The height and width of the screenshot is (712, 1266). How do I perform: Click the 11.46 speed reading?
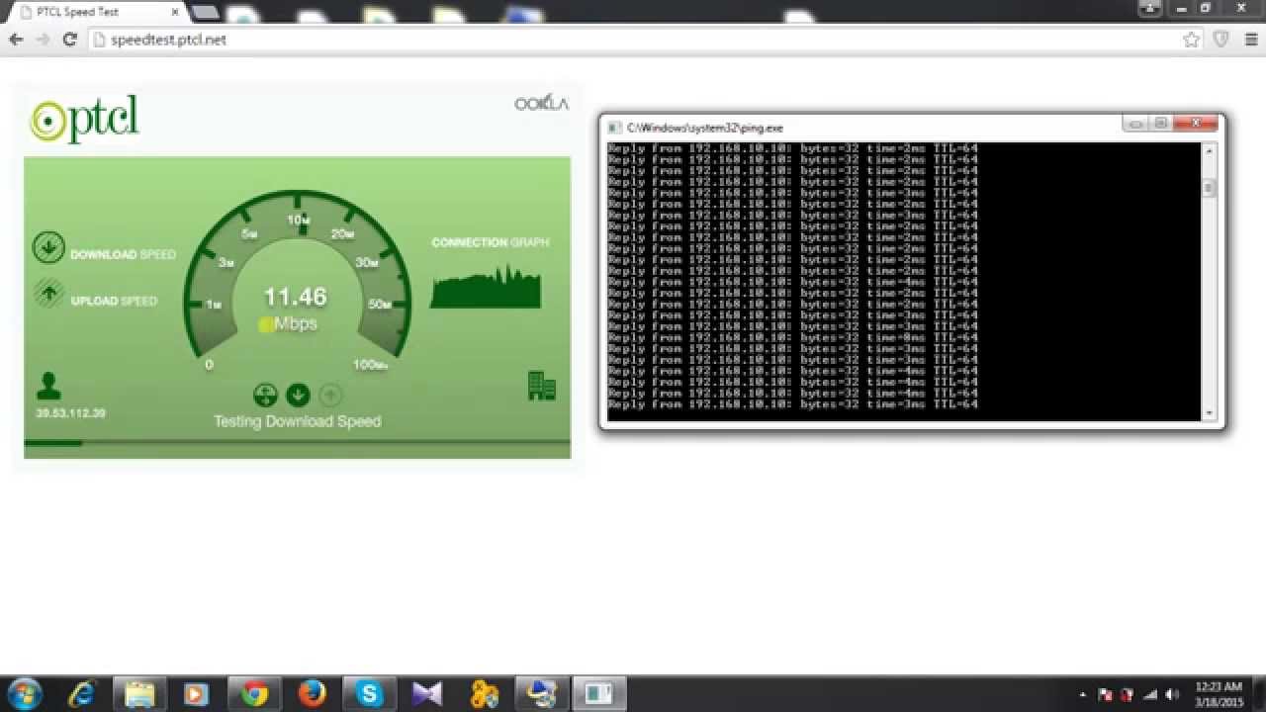[x=295, y=297]
